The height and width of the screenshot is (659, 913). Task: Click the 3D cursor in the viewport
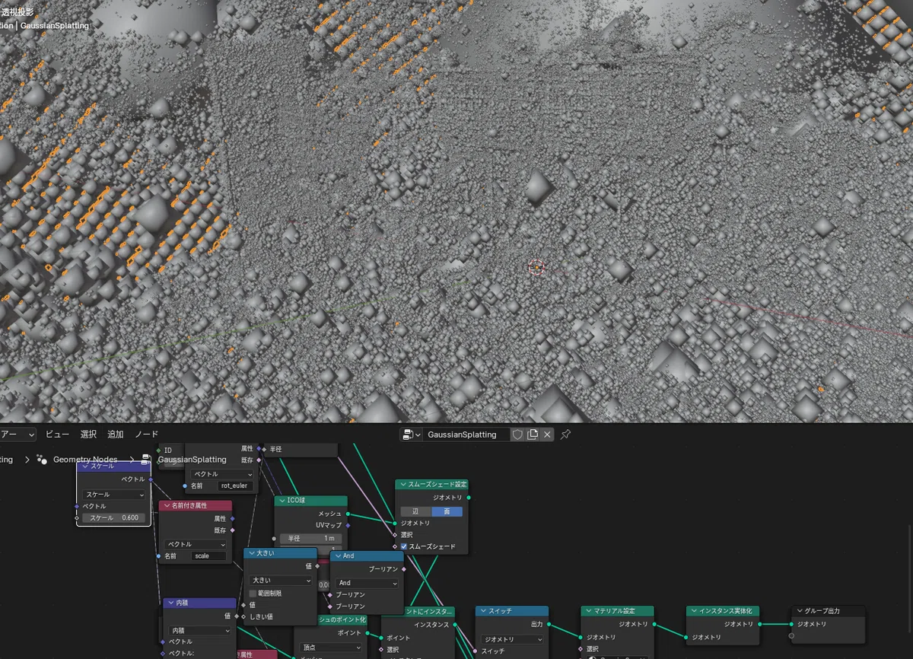pyautogui.click(x=536, y=267)
